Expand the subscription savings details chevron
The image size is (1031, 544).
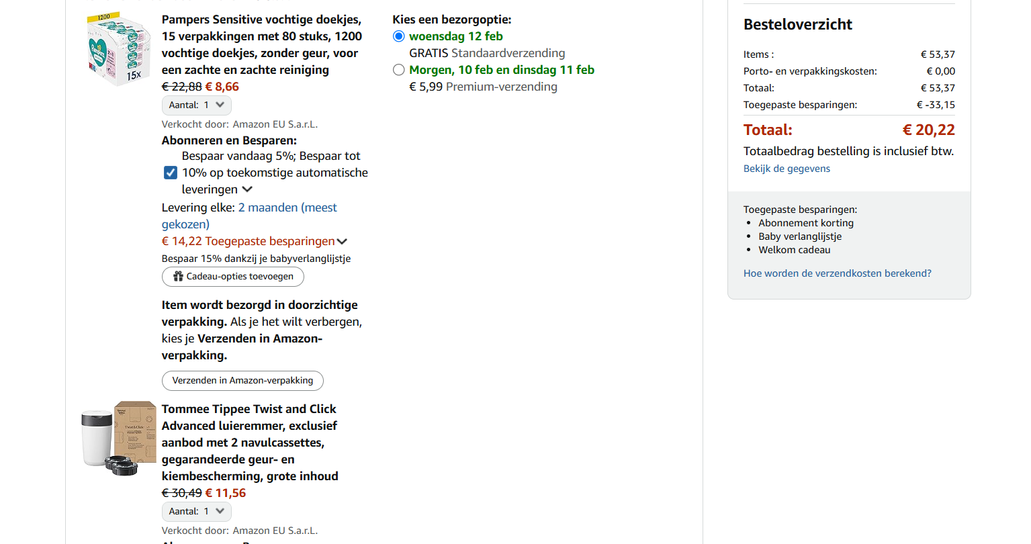tap(247, 189)
